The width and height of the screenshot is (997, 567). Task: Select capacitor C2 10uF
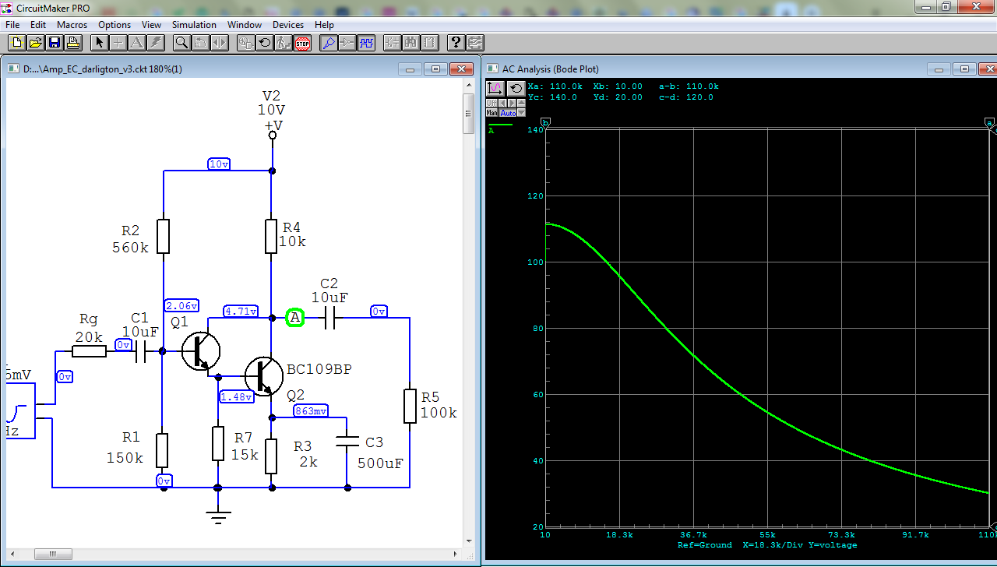coord(329,318)
